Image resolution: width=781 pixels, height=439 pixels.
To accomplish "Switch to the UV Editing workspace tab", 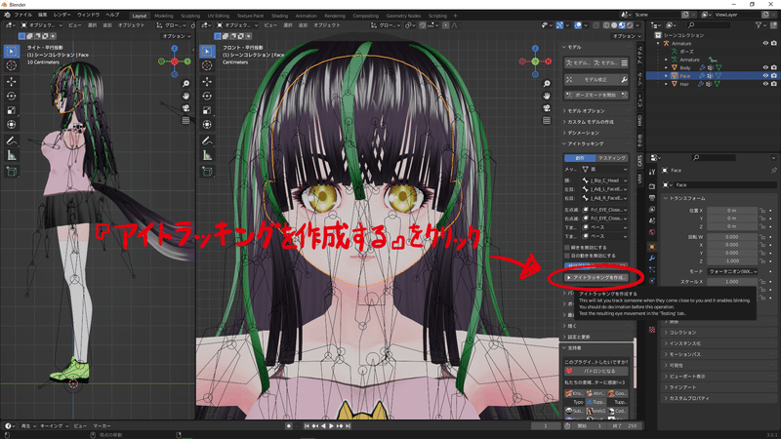I will 218,16.
